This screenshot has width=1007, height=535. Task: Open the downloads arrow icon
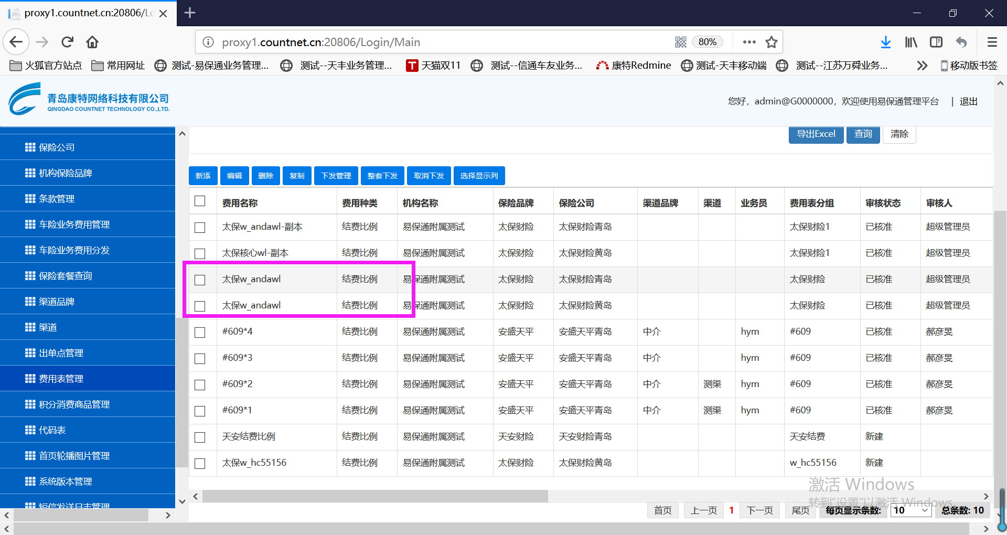click(885, 42)
